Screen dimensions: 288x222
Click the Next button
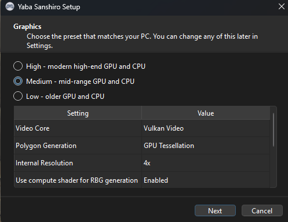[215, 210]
